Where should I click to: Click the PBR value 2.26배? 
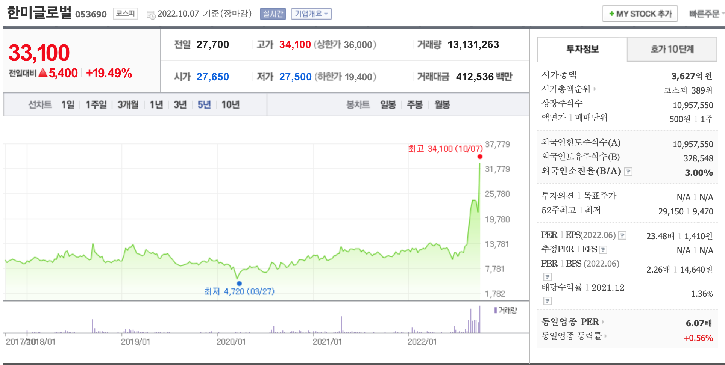coord(658,270)
